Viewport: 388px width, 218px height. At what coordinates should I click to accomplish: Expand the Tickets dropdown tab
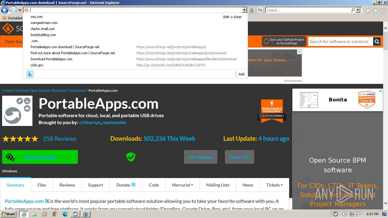[274, 185]
